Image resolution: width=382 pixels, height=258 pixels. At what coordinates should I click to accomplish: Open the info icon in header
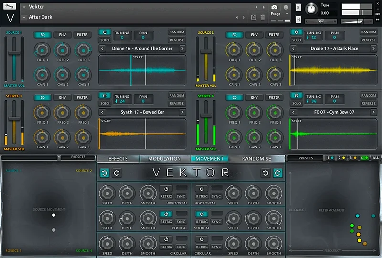point(286,7)
